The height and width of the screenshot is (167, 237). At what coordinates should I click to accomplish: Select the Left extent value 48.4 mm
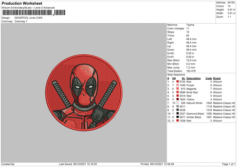(191, 39)
